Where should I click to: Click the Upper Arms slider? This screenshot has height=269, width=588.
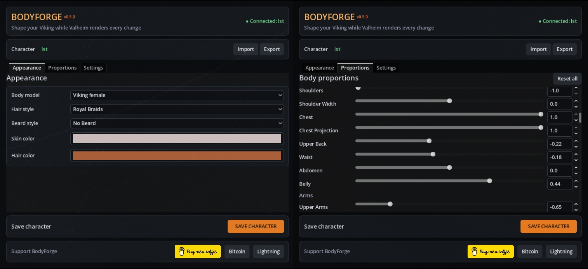coord(449,204)
